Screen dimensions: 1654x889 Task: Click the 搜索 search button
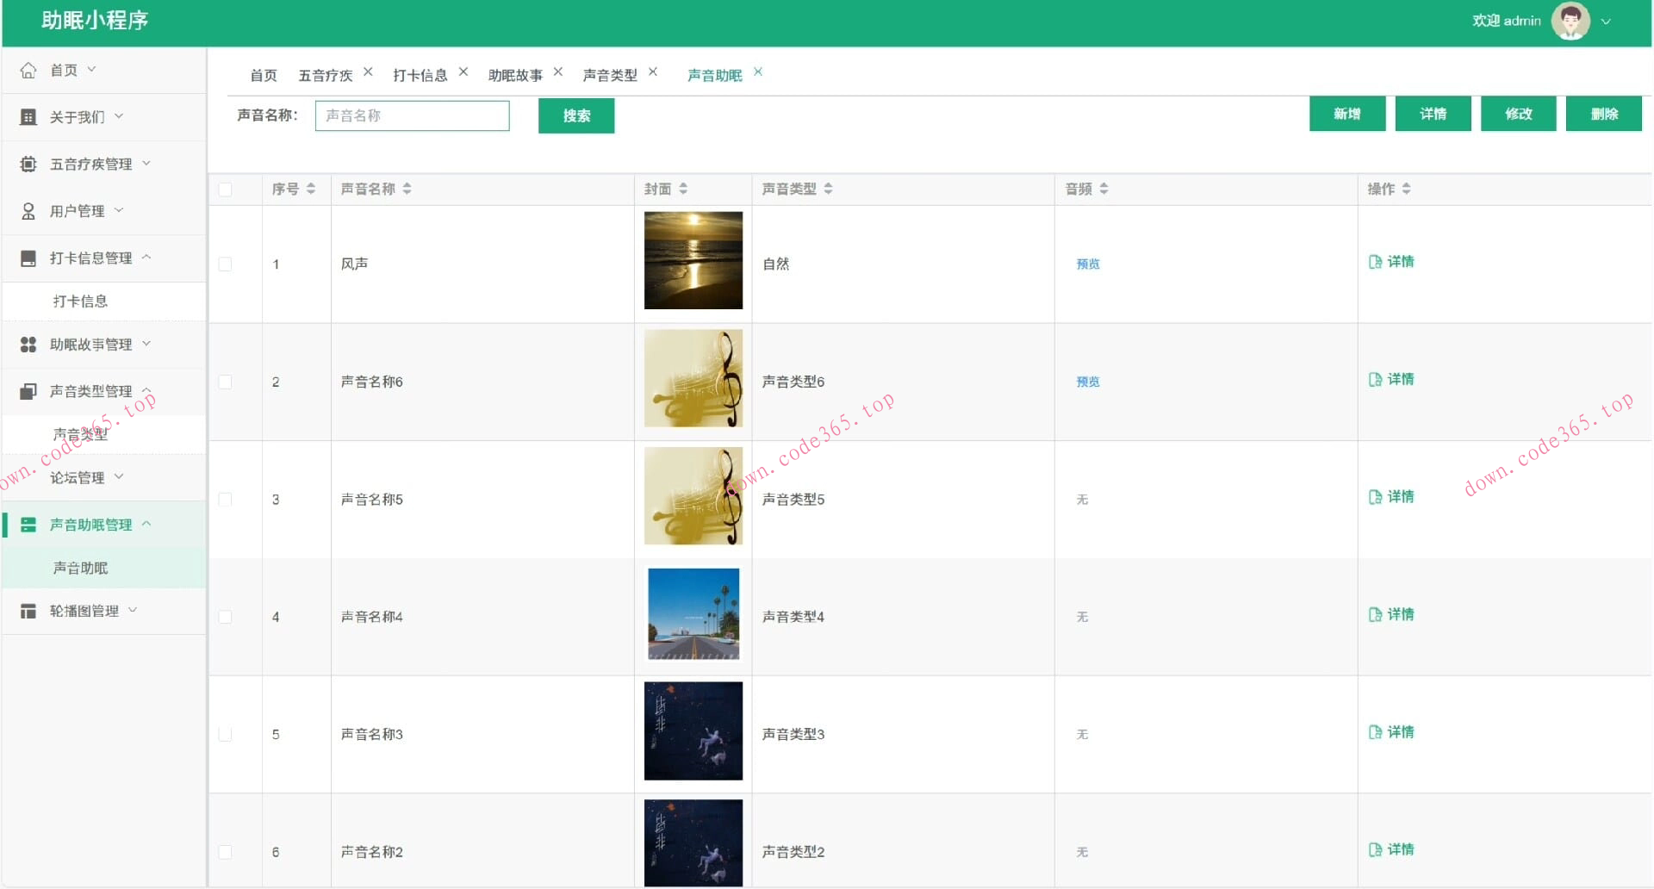575,115
